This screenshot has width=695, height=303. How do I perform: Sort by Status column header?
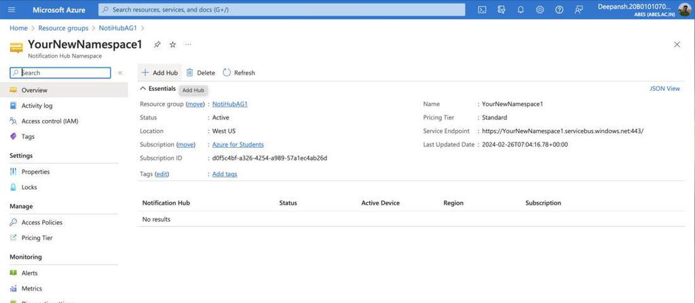pyautogui.click(x=288, y=203)
